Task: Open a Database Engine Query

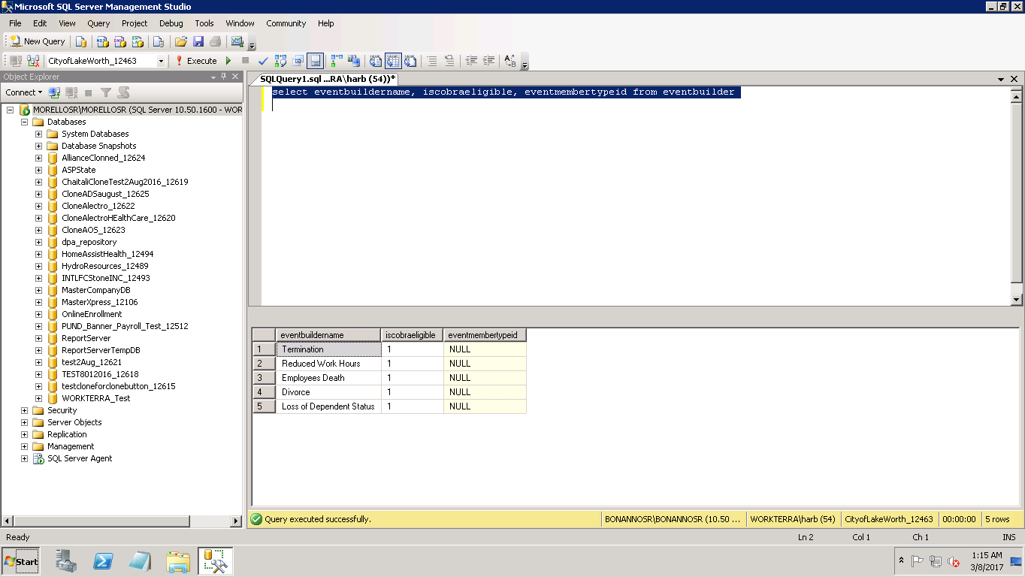Action: (81, 41)
